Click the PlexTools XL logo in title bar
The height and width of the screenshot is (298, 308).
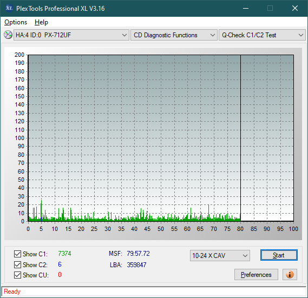coord(9,8)
